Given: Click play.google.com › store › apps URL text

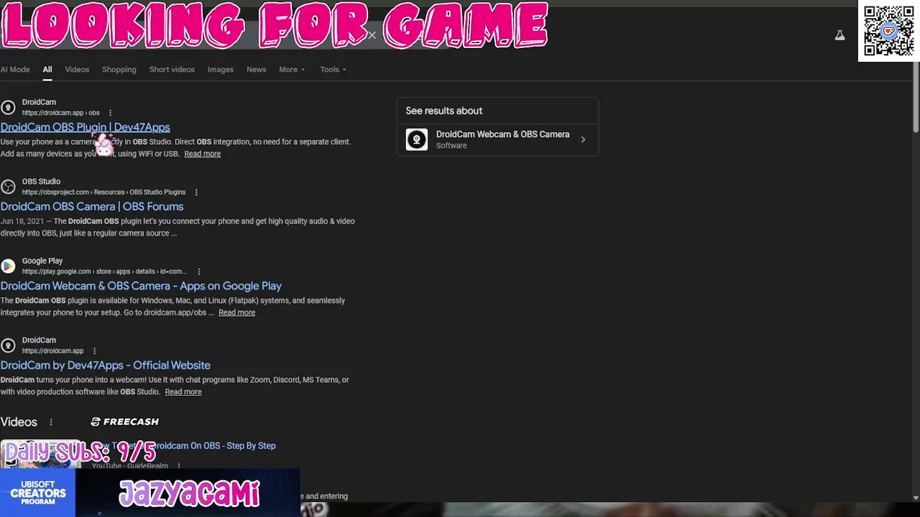Looking at the screenshot, I should pyautogui.click(x=104, y=271).
